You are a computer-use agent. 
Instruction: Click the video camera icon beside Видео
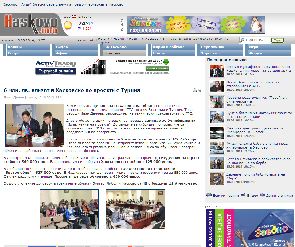[243, 195]
